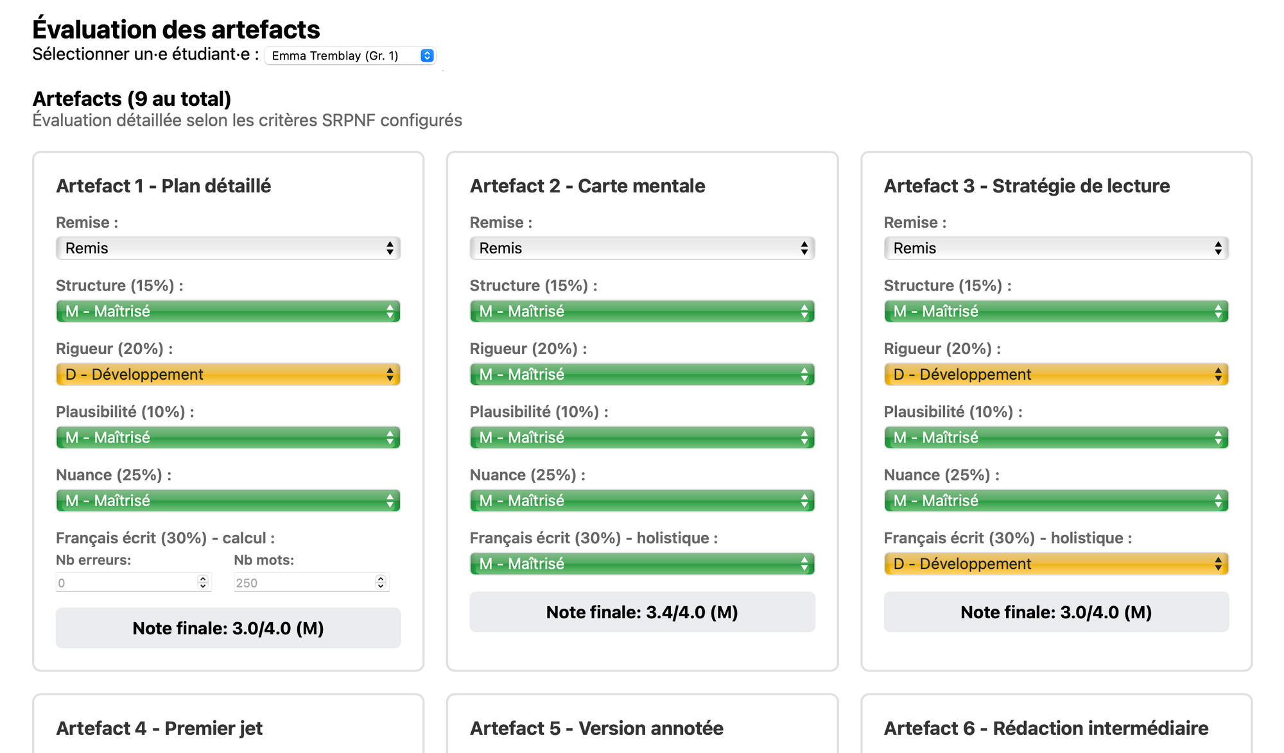The height and width of the screenshot is (753, 1284).
Task: Open Artefact 1 Plausibilité dropdown
Action: pos(228,437)
